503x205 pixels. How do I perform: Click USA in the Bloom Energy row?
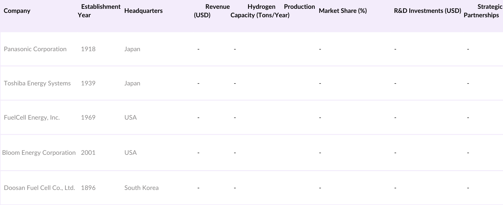point(130,153)
